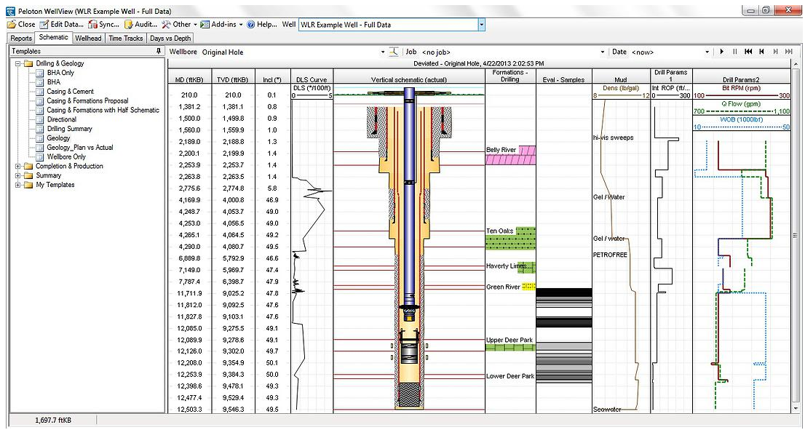Click the PETROFREE mud label
The height and width of the screenshot is (430, 805).
click(x=610, y=255)
